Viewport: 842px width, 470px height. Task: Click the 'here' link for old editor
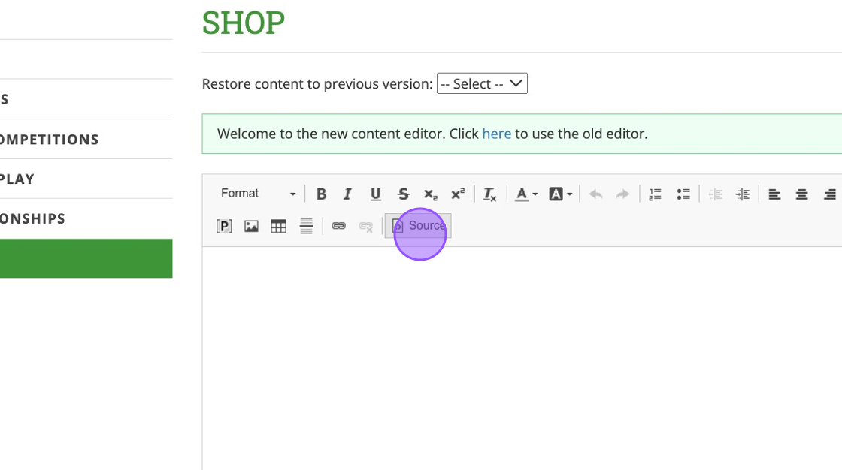pyautogui.click(x=496, y=134)
